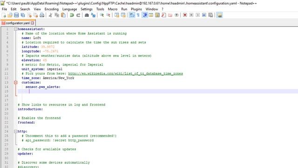Select the configuration.yaml tab
Viewport: 298px width, 168px height.
pos(18,23)
